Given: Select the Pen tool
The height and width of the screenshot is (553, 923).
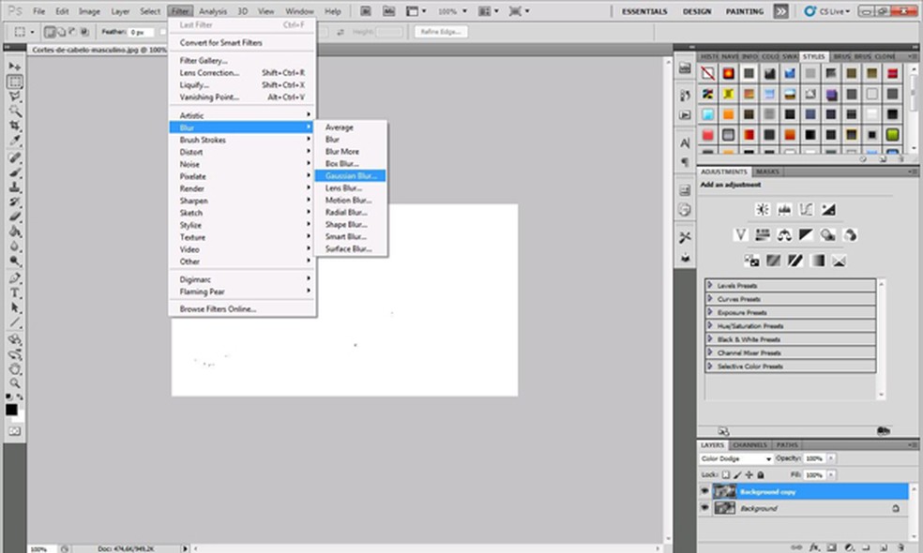Looking at the screenshot, I should pyautogui.click(x=15, y=278).
